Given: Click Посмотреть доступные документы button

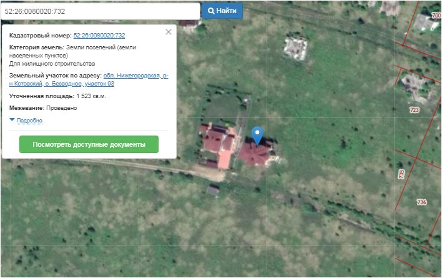Looking at the screenshot, I should (x=89, y=144).
